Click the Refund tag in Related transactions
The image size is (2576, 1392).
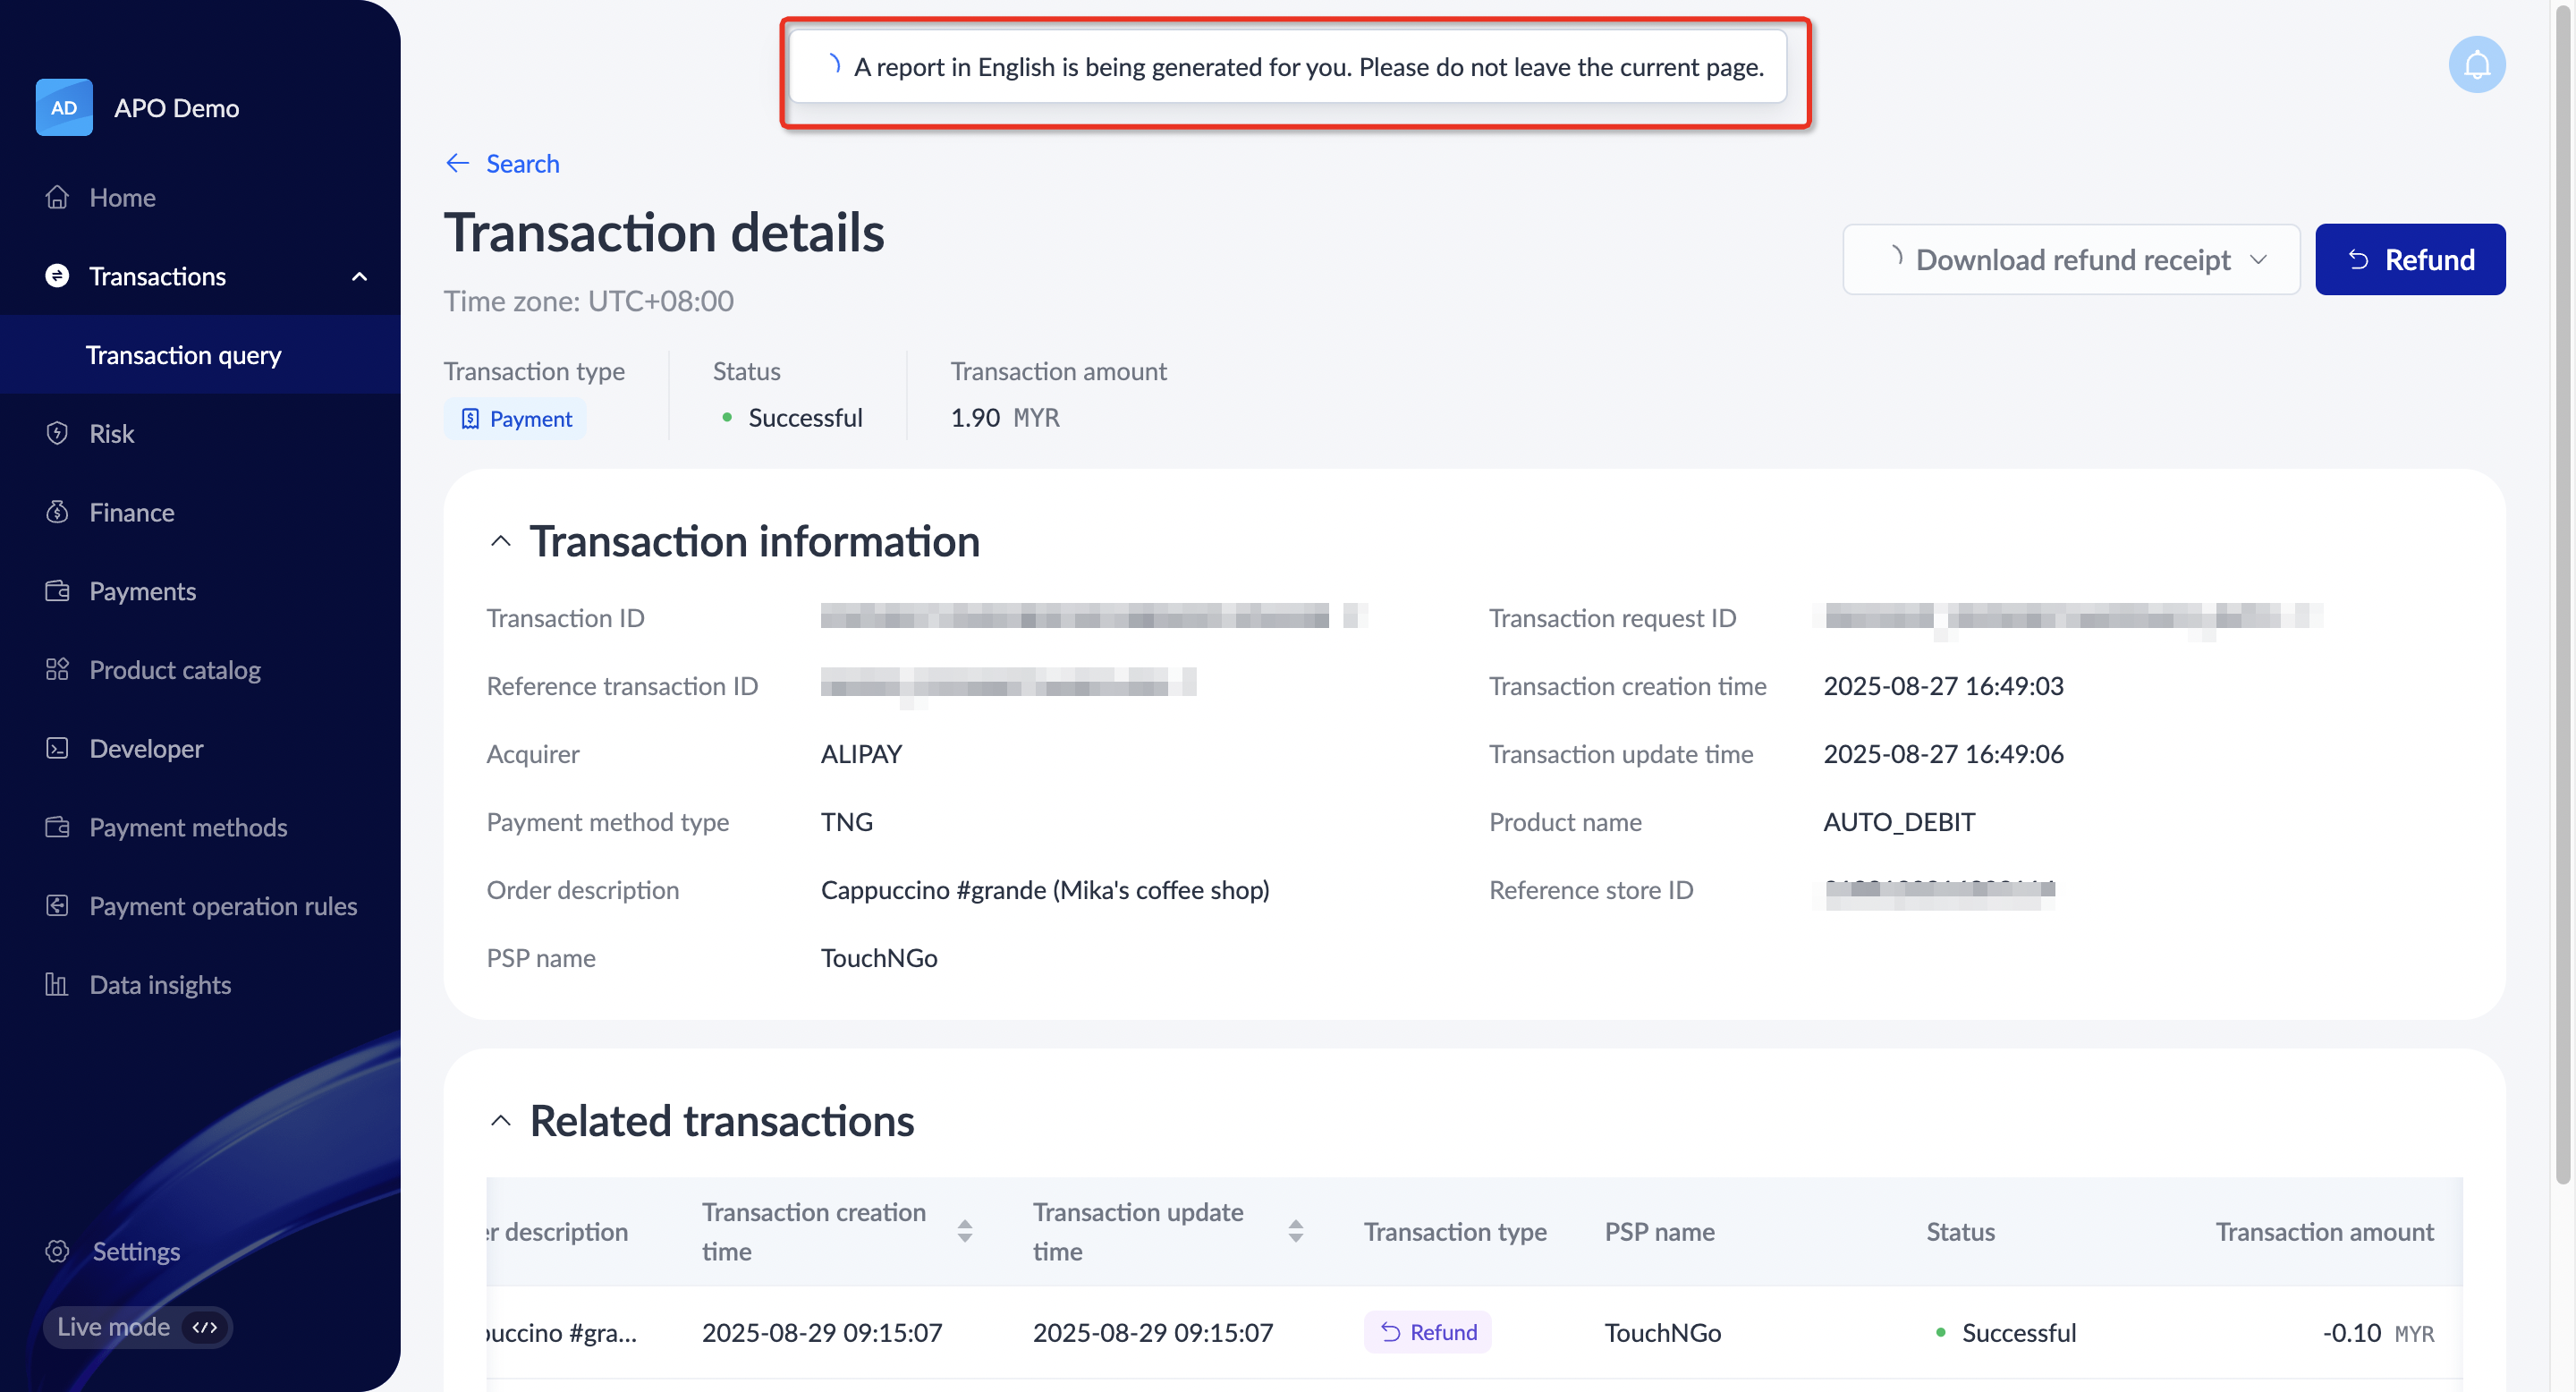1427,1332
